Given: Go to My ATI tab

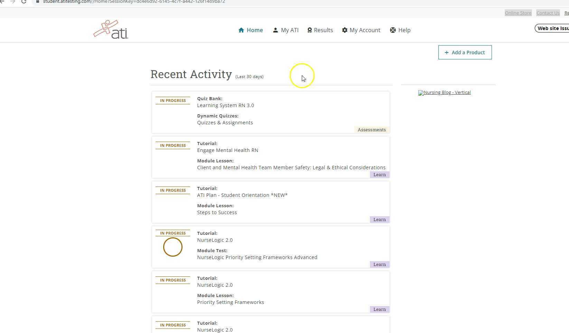Looking at the screenshot, I should click(289, 30).
